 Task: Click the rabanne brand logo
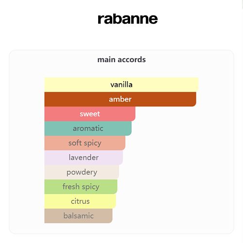(128, 19)
